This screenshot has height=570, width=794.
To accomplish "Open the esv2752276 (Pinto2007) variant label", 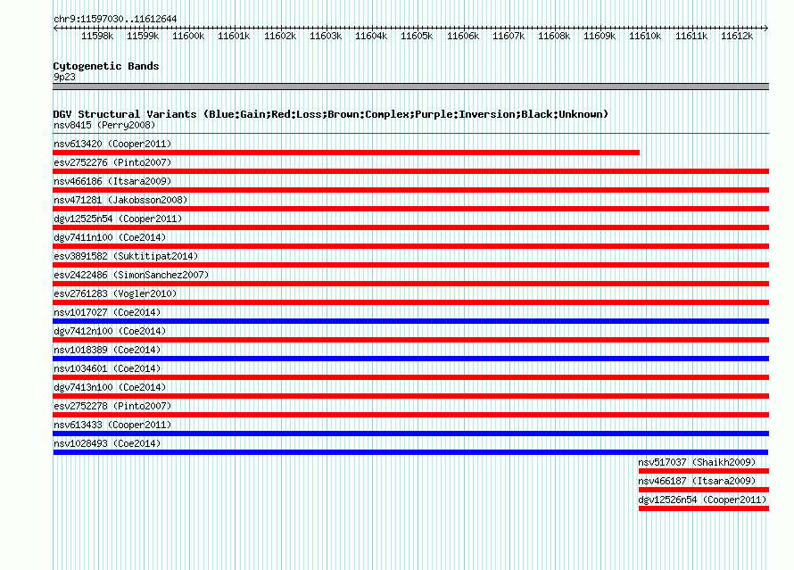I will [x=112, y=162].
